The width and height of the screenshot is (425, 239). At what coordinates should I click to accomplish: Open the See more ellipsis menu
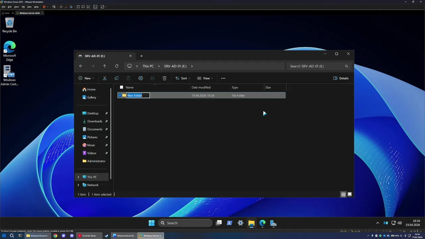pyautogui.click(x=223, y=78)
